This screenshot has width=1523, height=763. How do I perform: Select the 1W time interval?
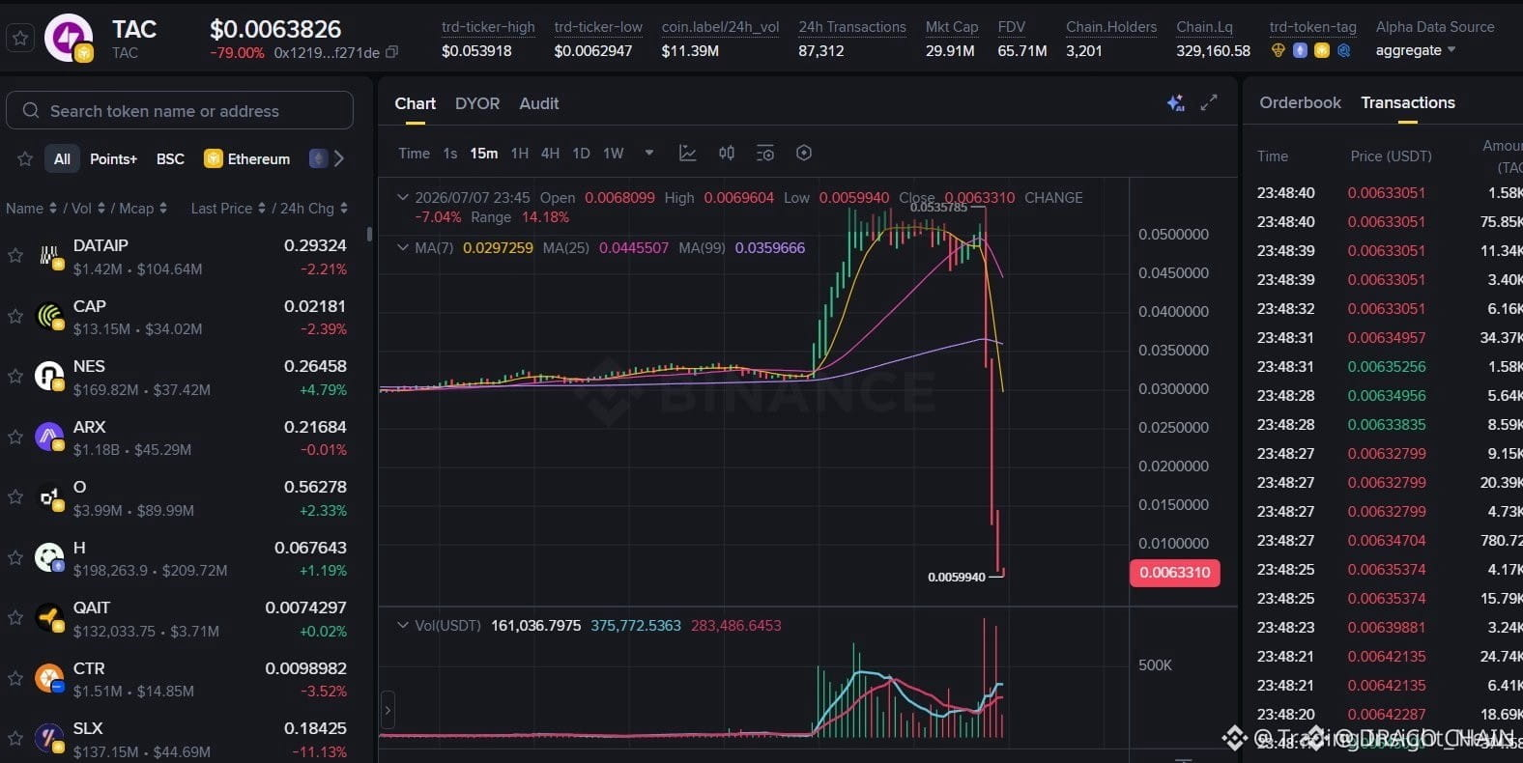coord(613,153)
